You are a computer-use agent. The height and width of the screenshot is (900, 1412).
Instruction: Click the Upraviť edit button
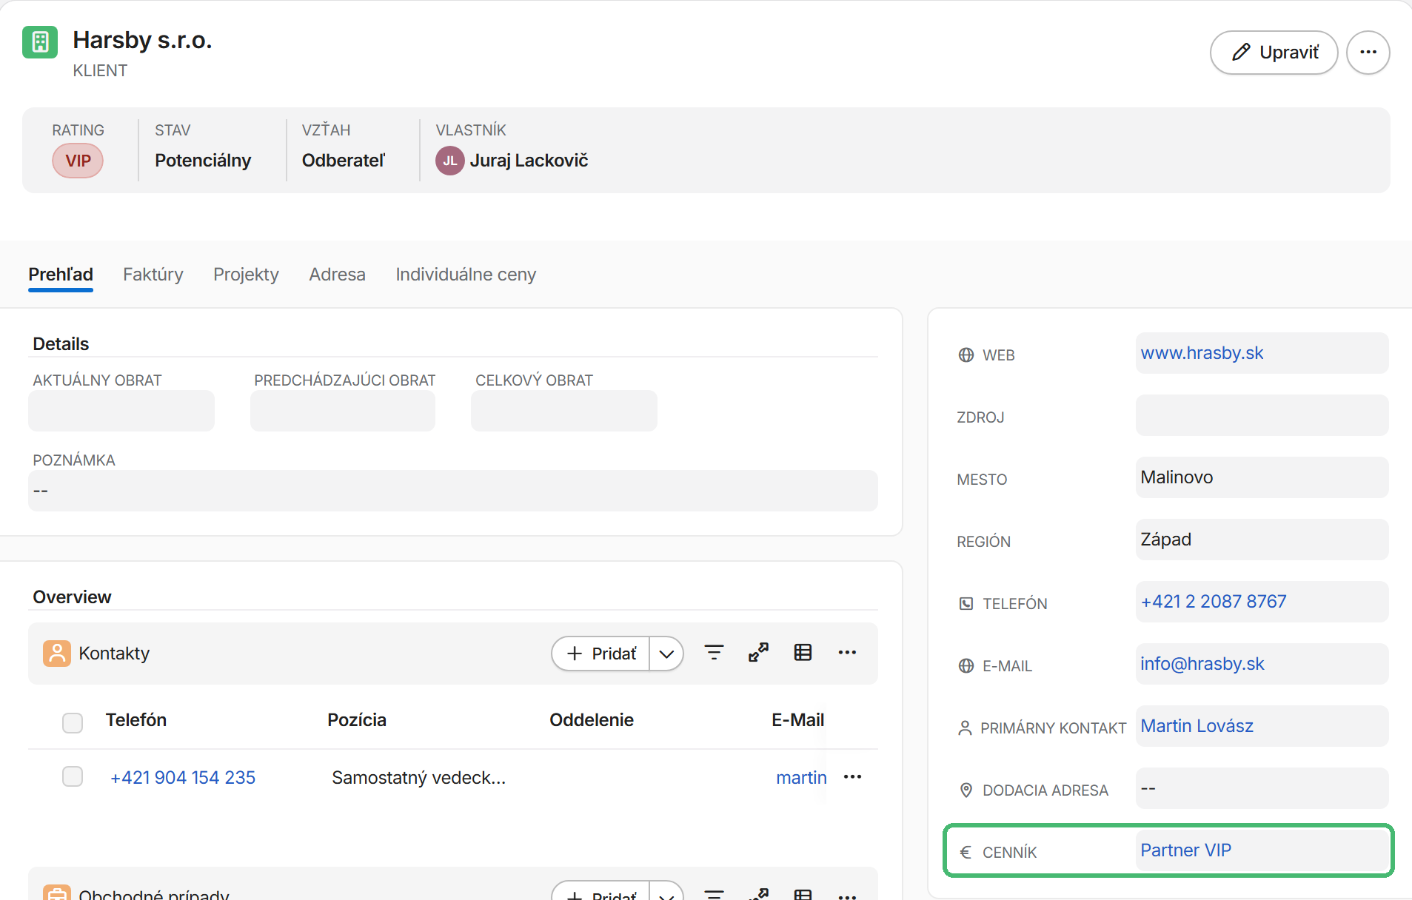click(x=1274, y=53)
